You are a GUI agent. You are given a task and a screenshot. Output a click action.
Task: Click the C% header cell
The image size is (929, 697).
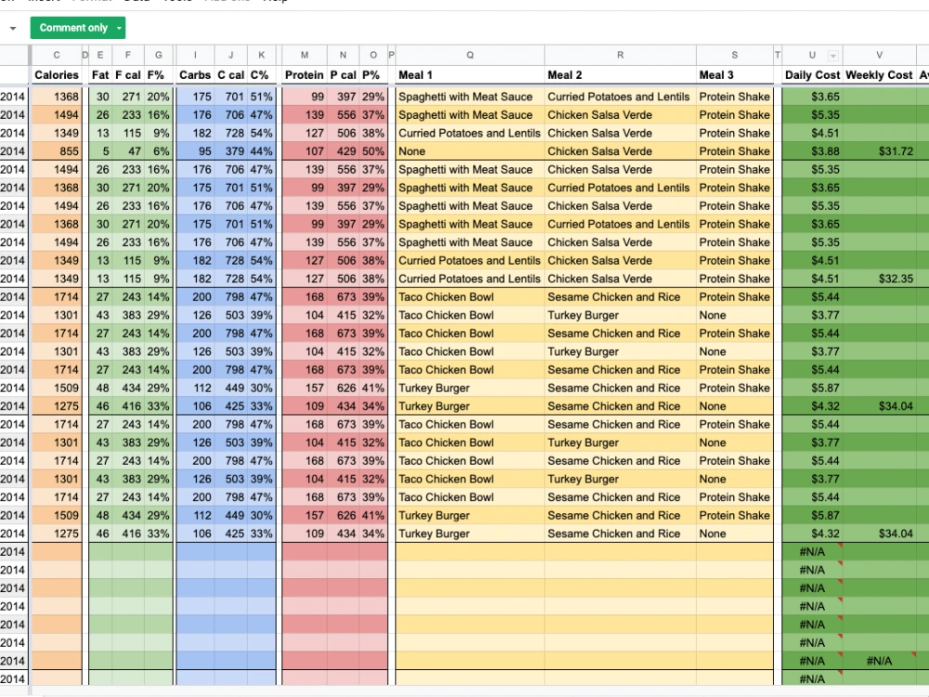tap(261, 74)
